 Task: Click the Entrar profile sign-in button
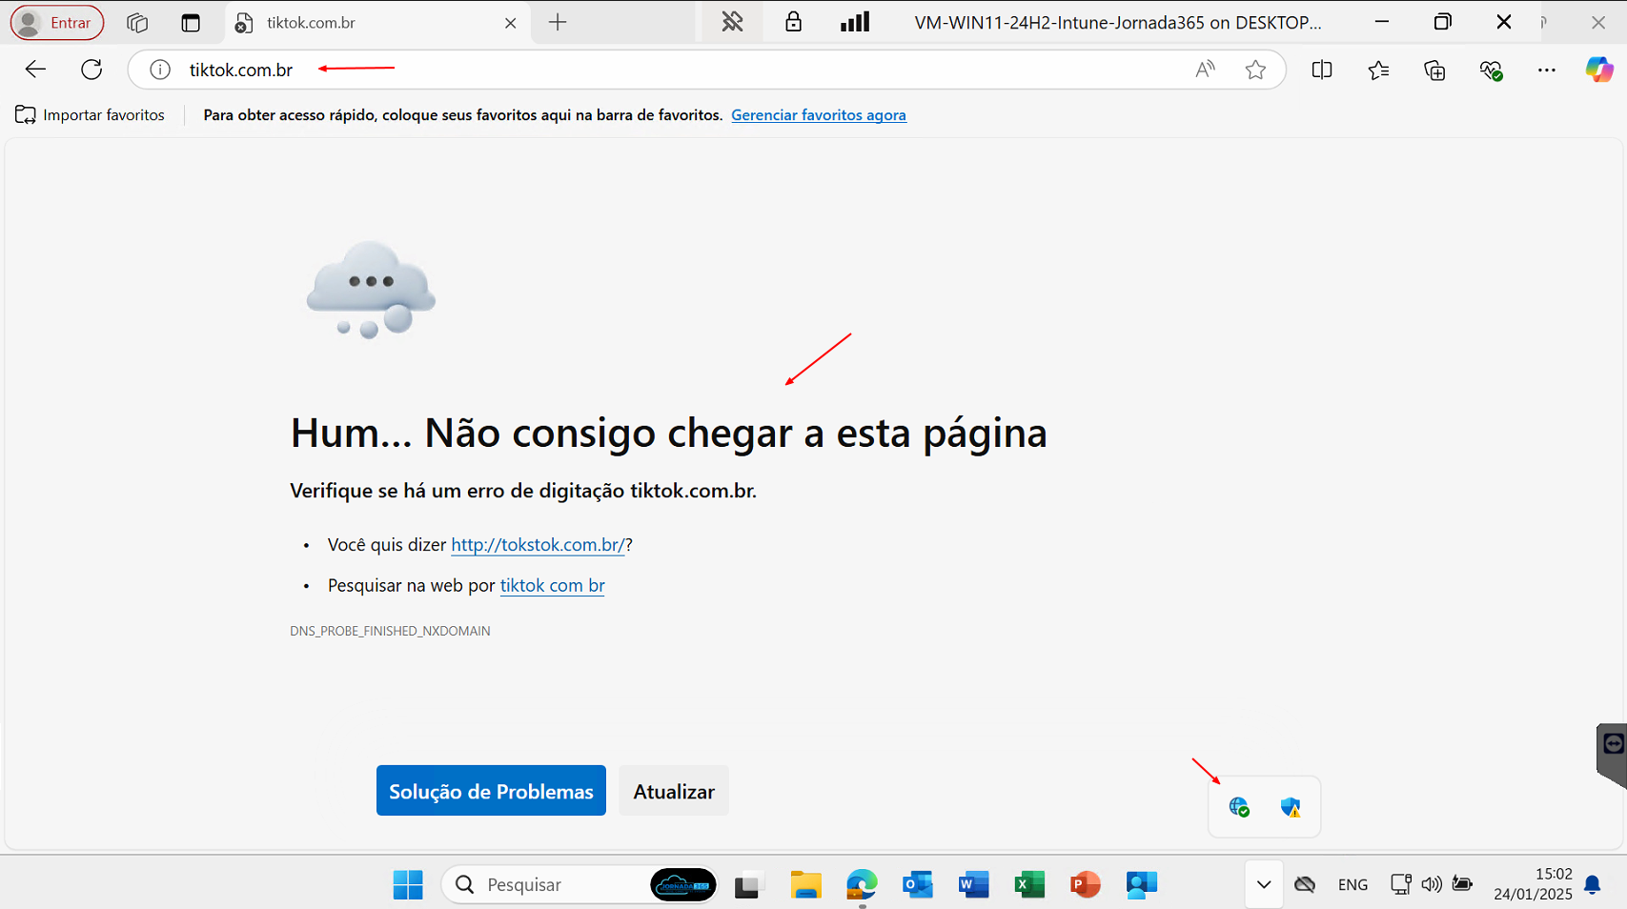pyautogui.click(x=57, y=23)
